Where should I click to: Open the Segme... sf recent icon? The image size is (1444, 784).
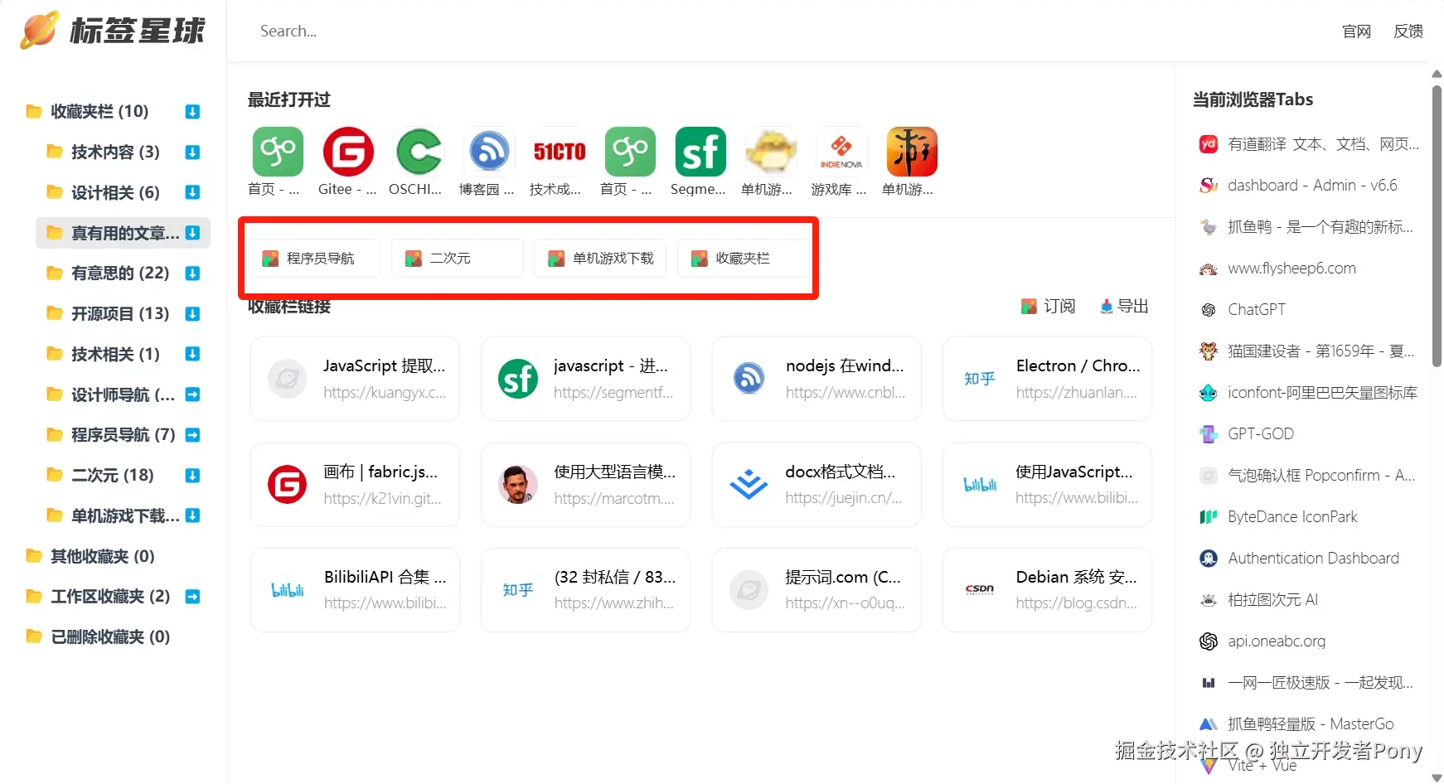pos(700,152)
